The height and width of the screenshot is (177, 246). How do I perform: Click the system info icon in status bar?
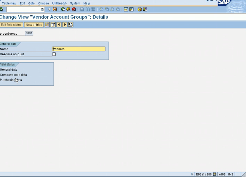215,174
